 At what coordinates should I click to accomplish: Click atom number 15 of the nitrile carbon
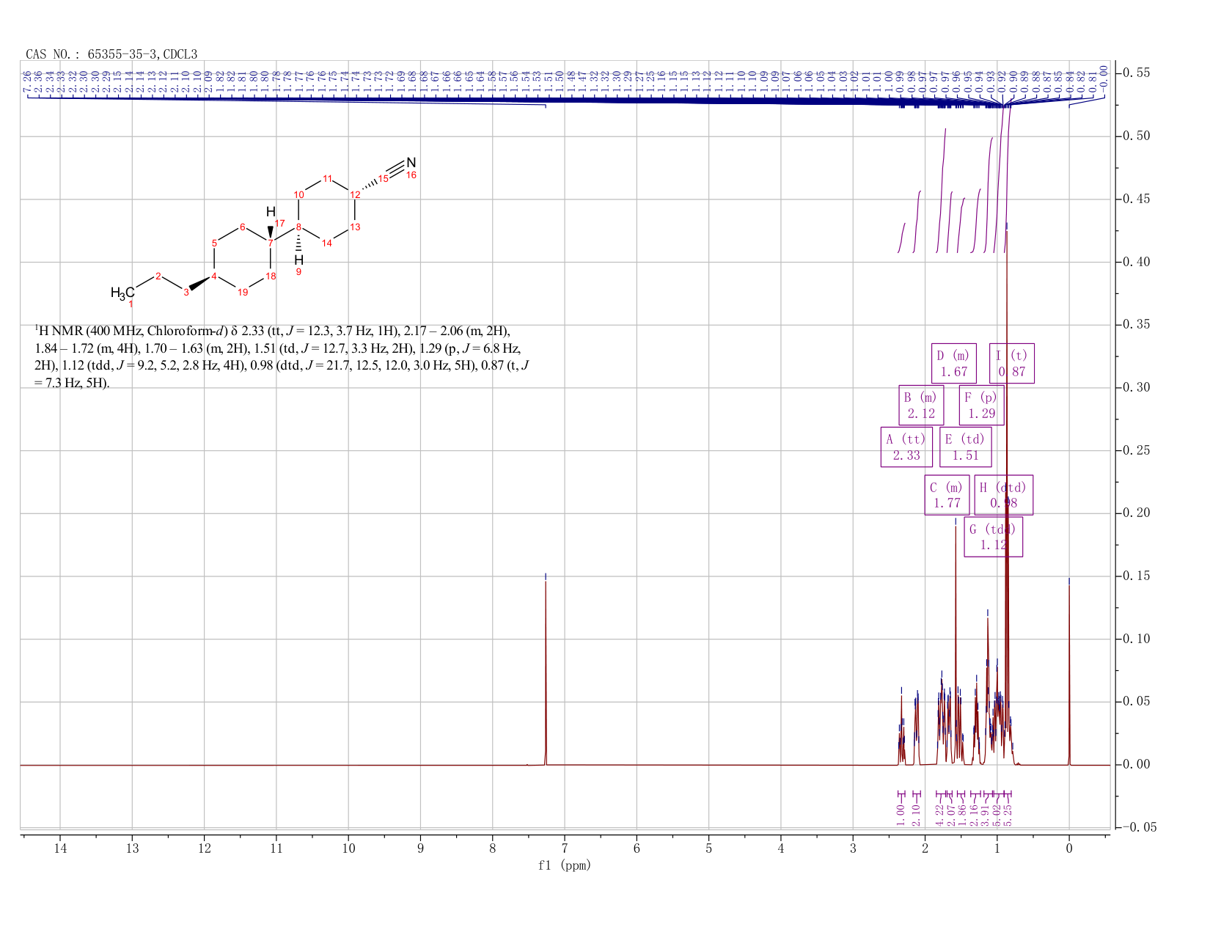pos(383,178)
